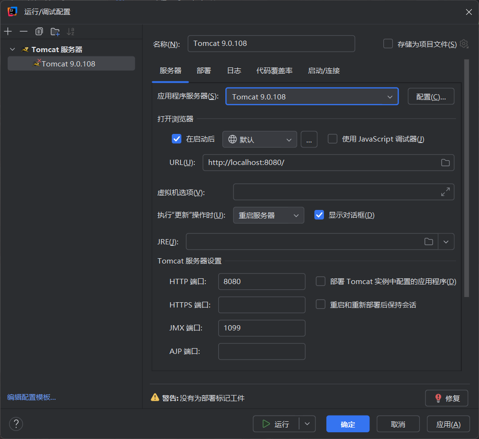Open dropdown arrow next to 运行 button
Image resolution: width=479 pixels, height=439 pixels.
point(307,424)
